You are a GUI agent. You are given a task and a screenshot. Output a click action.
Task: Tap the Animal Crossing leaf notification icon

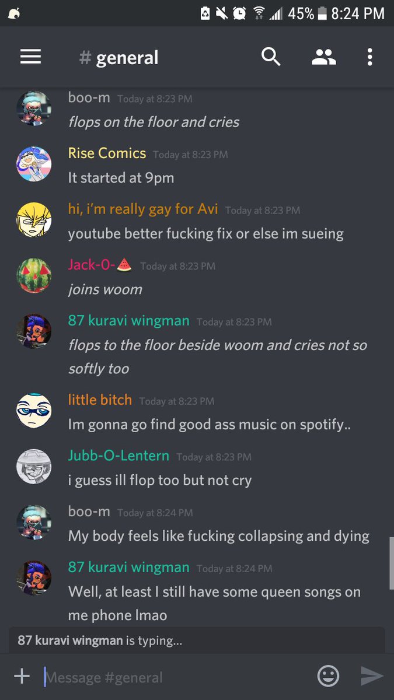[x=15, y=13]
